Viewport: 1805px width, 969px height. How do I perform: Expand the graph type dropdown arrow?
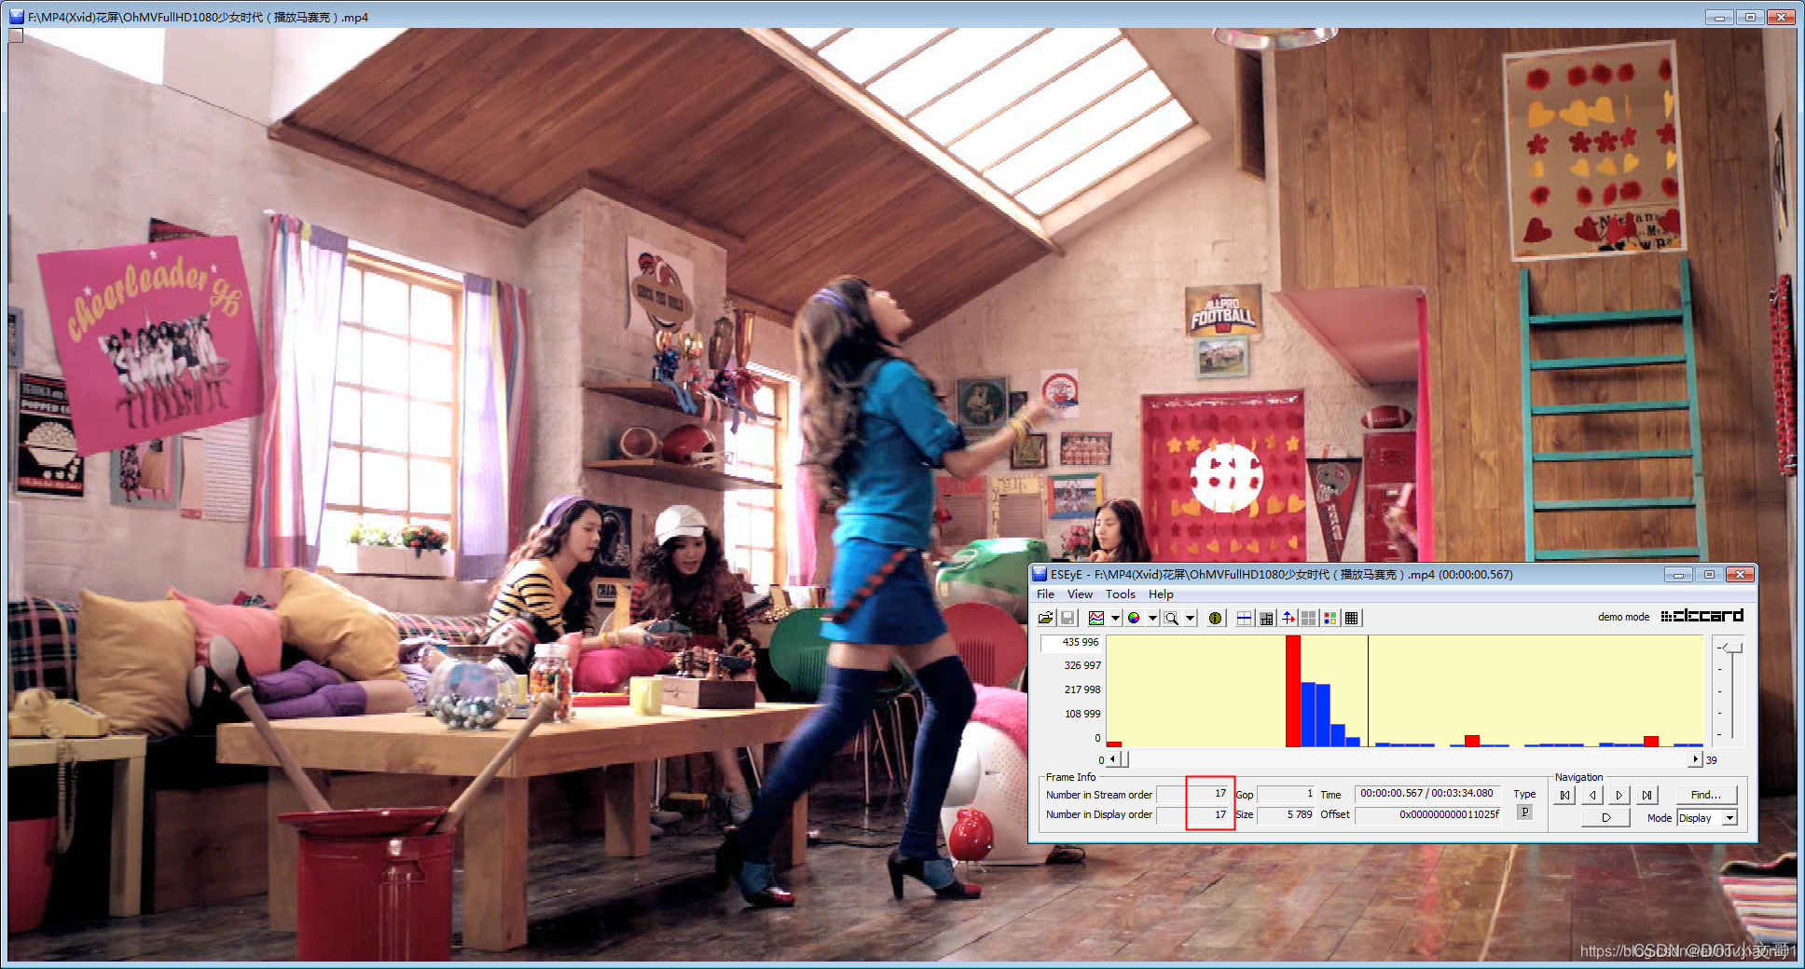[x=1115, y=618]
